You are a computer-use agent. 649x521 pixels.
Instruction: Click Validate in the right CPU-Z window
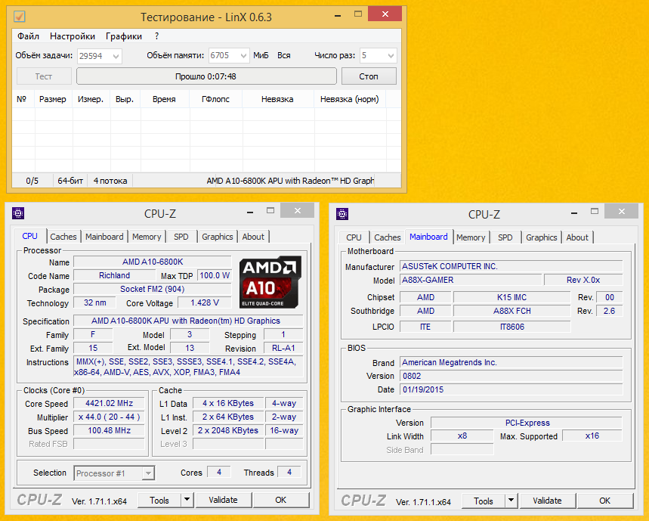click(547, 501)
